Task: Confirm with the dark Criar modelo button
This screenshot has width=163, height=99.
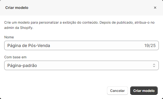Action: point(144,91)
